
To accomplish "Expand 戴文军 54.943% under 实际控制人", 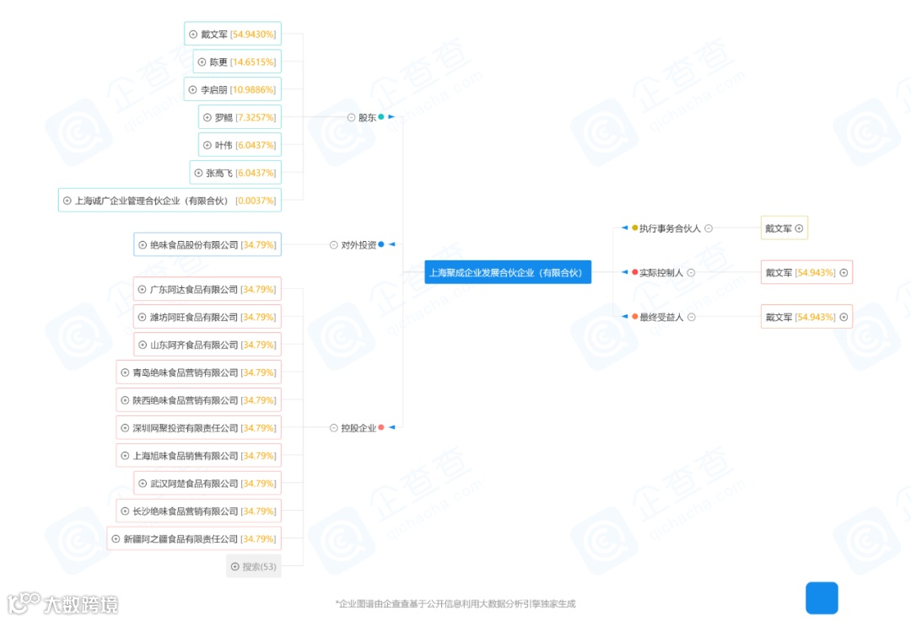I will pyautogui.click(x=844, y=273).
